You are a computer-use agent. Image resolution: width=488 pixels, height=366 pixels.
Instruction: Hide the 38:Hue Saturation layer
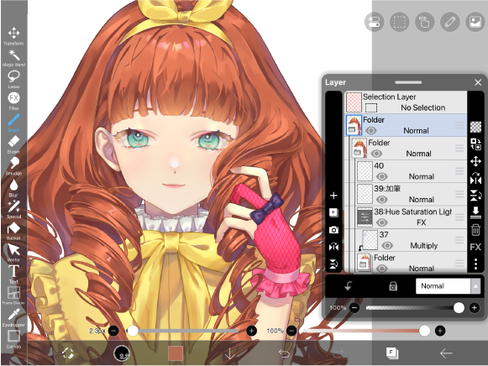(382, 222)
